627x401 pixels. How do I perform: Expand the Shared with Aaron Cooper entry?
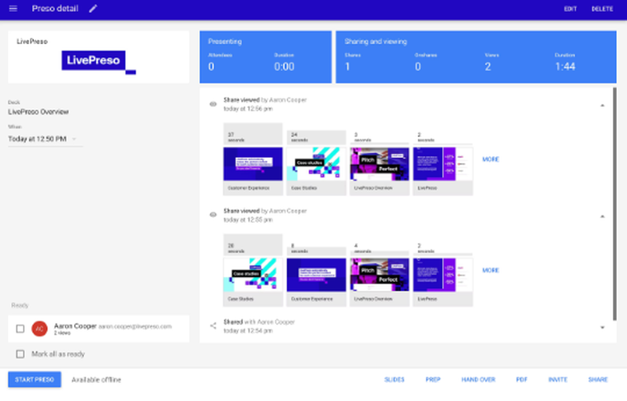pos(602,328)
